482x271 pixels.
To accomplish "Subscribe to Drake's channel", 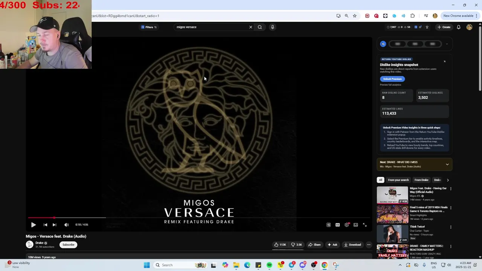I will point(68,245).
